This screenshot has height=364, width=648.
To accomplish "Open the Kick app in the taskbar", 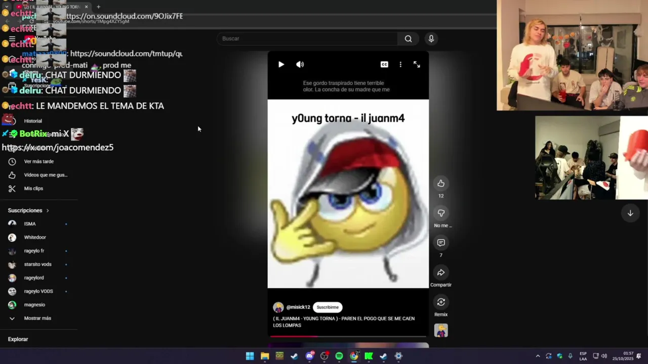I will (369, 356).
